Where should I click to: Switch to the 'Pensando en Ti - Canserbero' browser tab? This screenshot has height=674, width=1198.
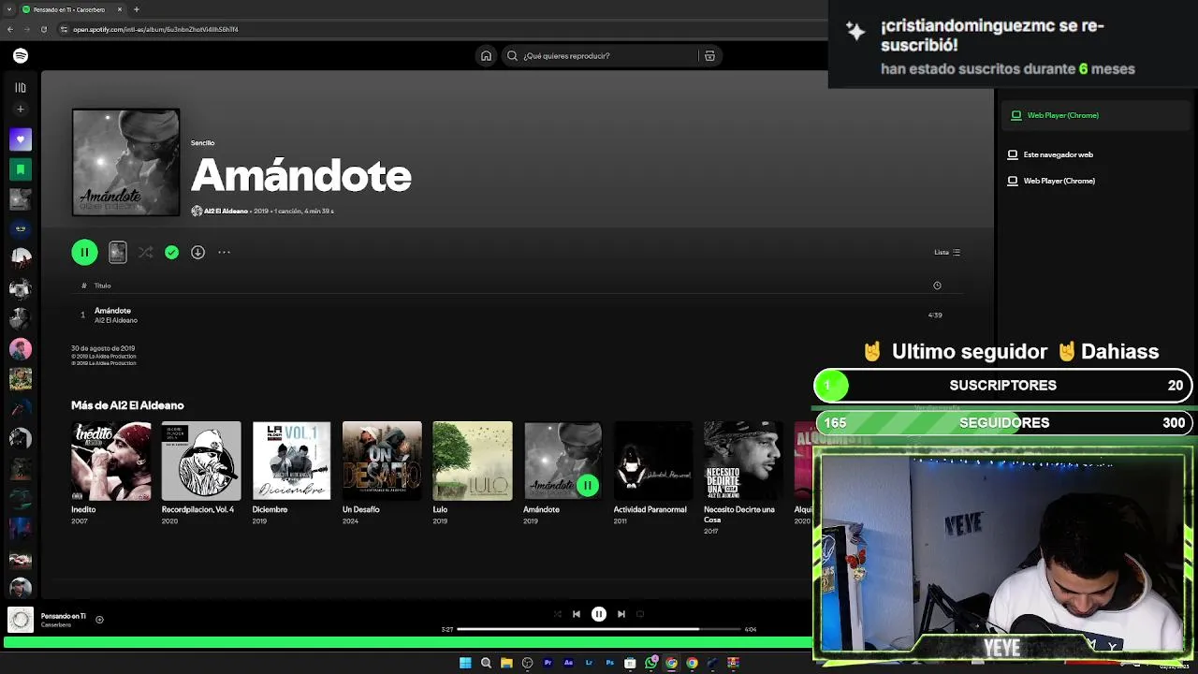pyautogui.click(x=71, y=9)
